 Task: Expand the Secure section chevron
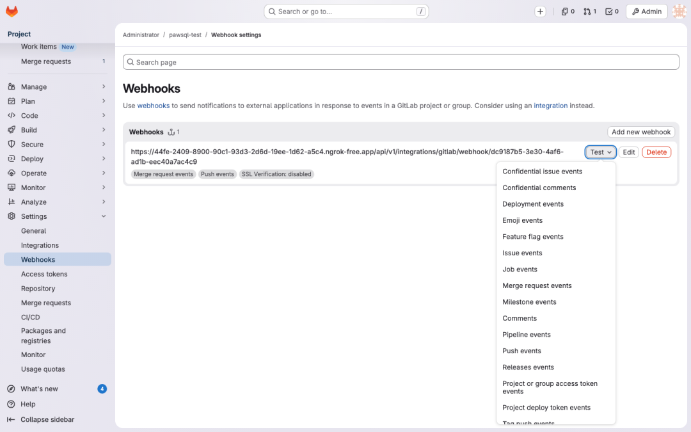[x=104, y=144]
